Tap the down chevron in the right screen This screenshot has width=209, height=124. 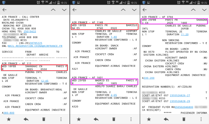click(x=204, y=10)
